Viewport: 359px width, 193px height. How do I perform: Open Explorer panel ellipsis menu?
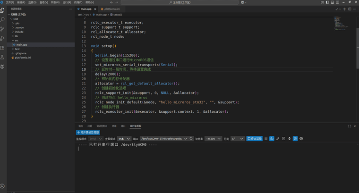70,9
